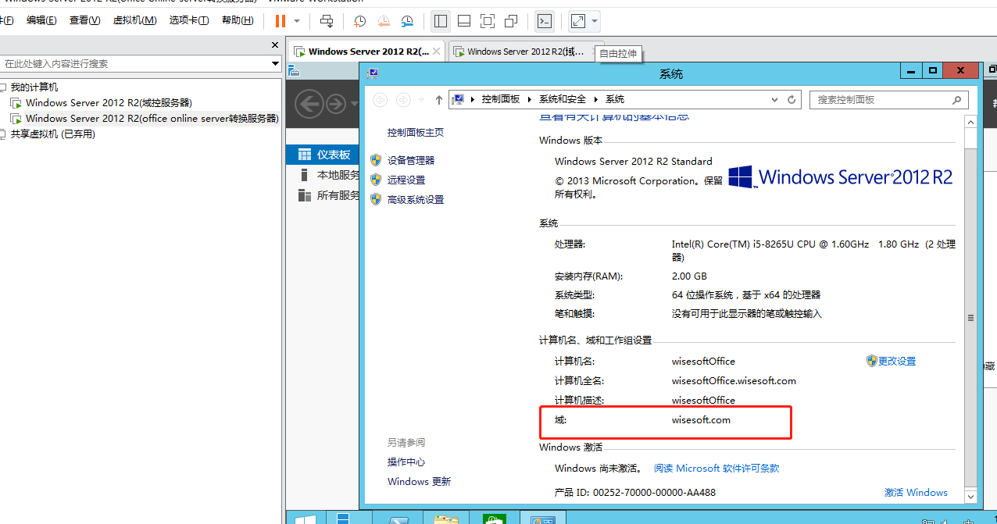The image size is (997, 524).
Task: Open the 帮助(H) menu
Action: (x=238, y=20)
